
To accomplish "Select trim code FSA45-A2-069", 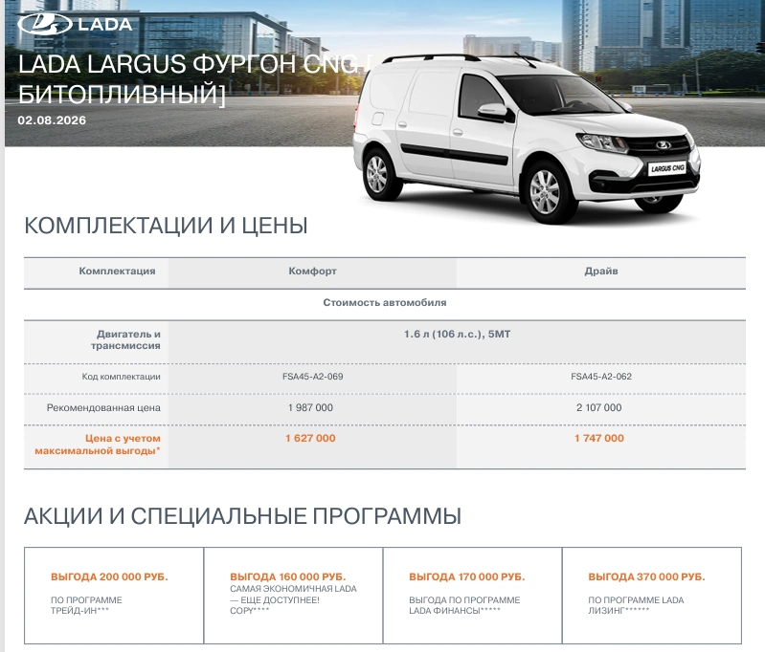I will coord(312,377).
